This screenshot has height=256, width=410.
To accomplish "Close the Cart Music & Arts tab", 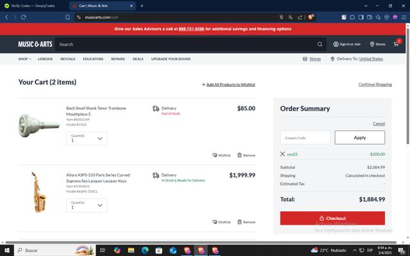I will click(x=131, y=6).
